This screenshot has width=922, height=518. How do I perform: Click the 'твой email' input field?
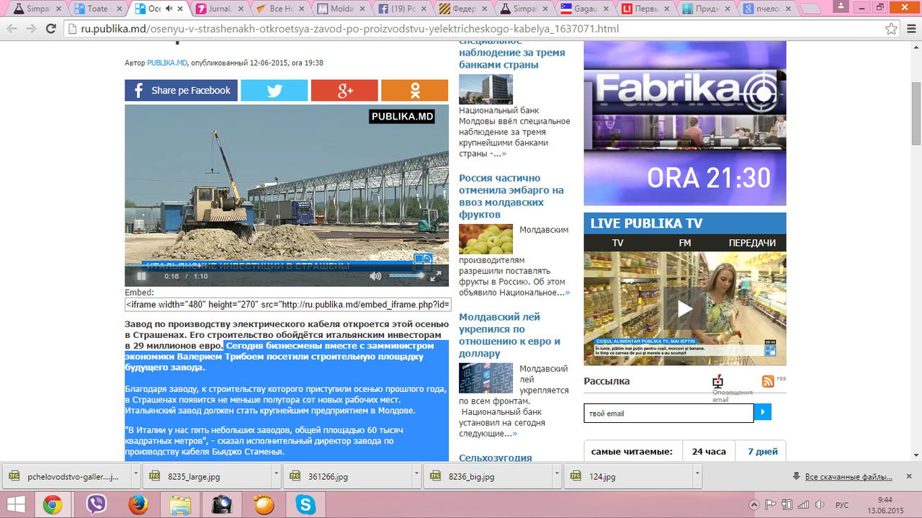click(668, 413)
